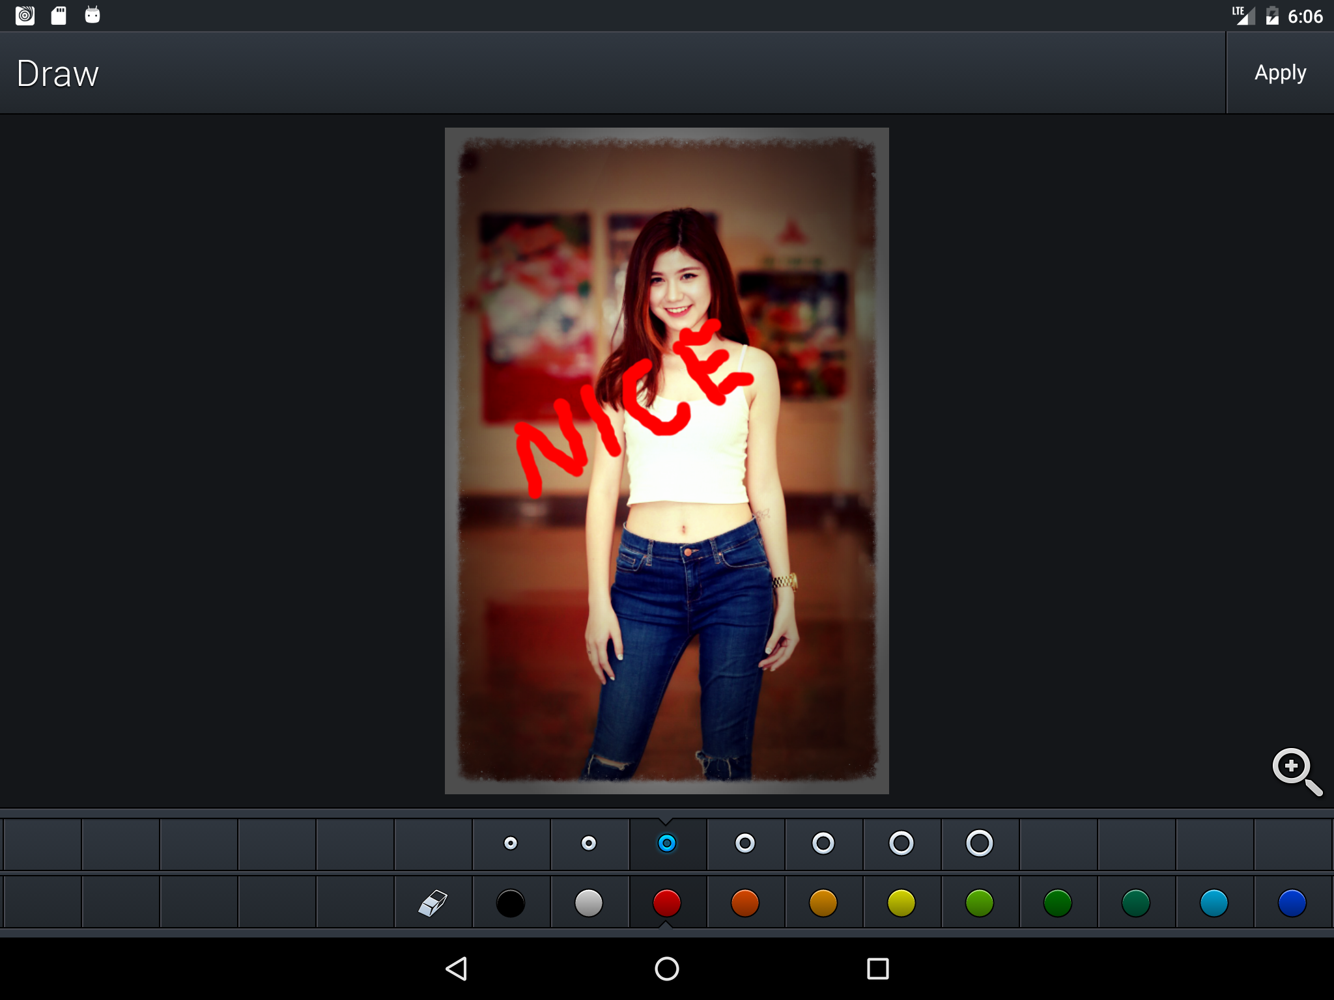
Task: Tap the 6:06 clock
Action: 1305,16
